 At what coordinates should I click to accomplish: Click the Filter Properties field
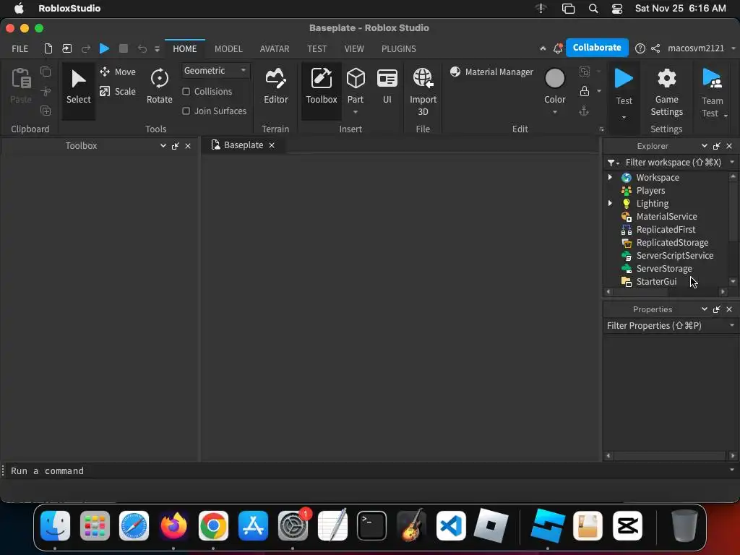pos(666,326)
